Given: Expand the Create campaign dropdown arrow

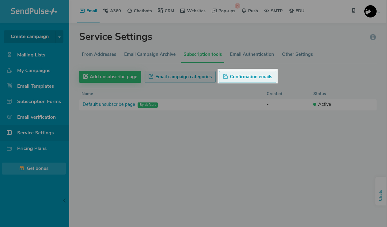Looking at the screenshot, I should click(59, 37).
